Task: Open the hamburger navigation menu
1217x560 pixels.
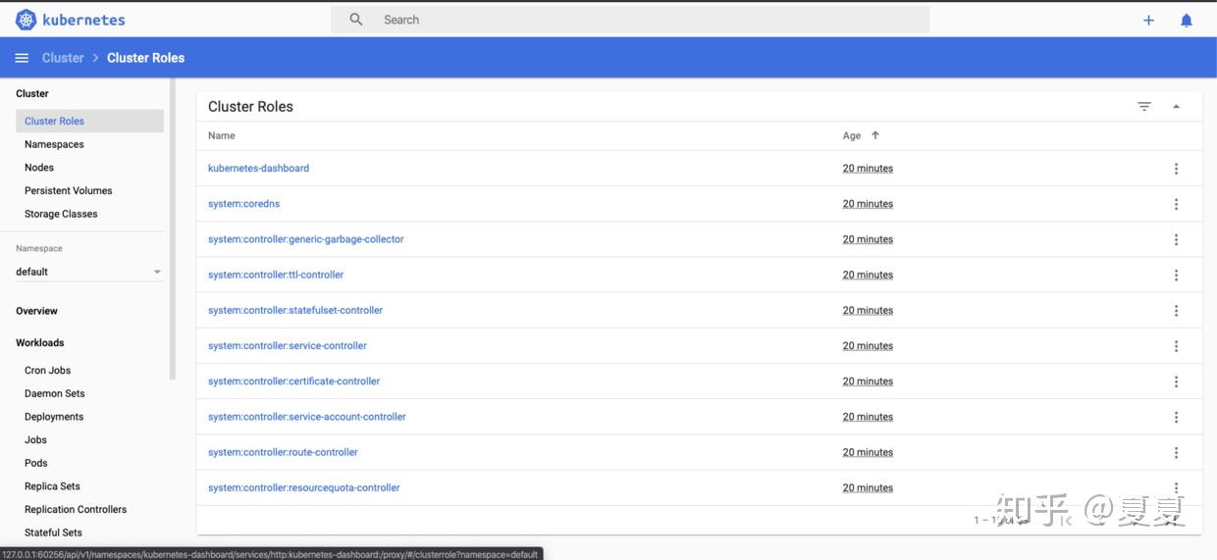Action: 22,58
